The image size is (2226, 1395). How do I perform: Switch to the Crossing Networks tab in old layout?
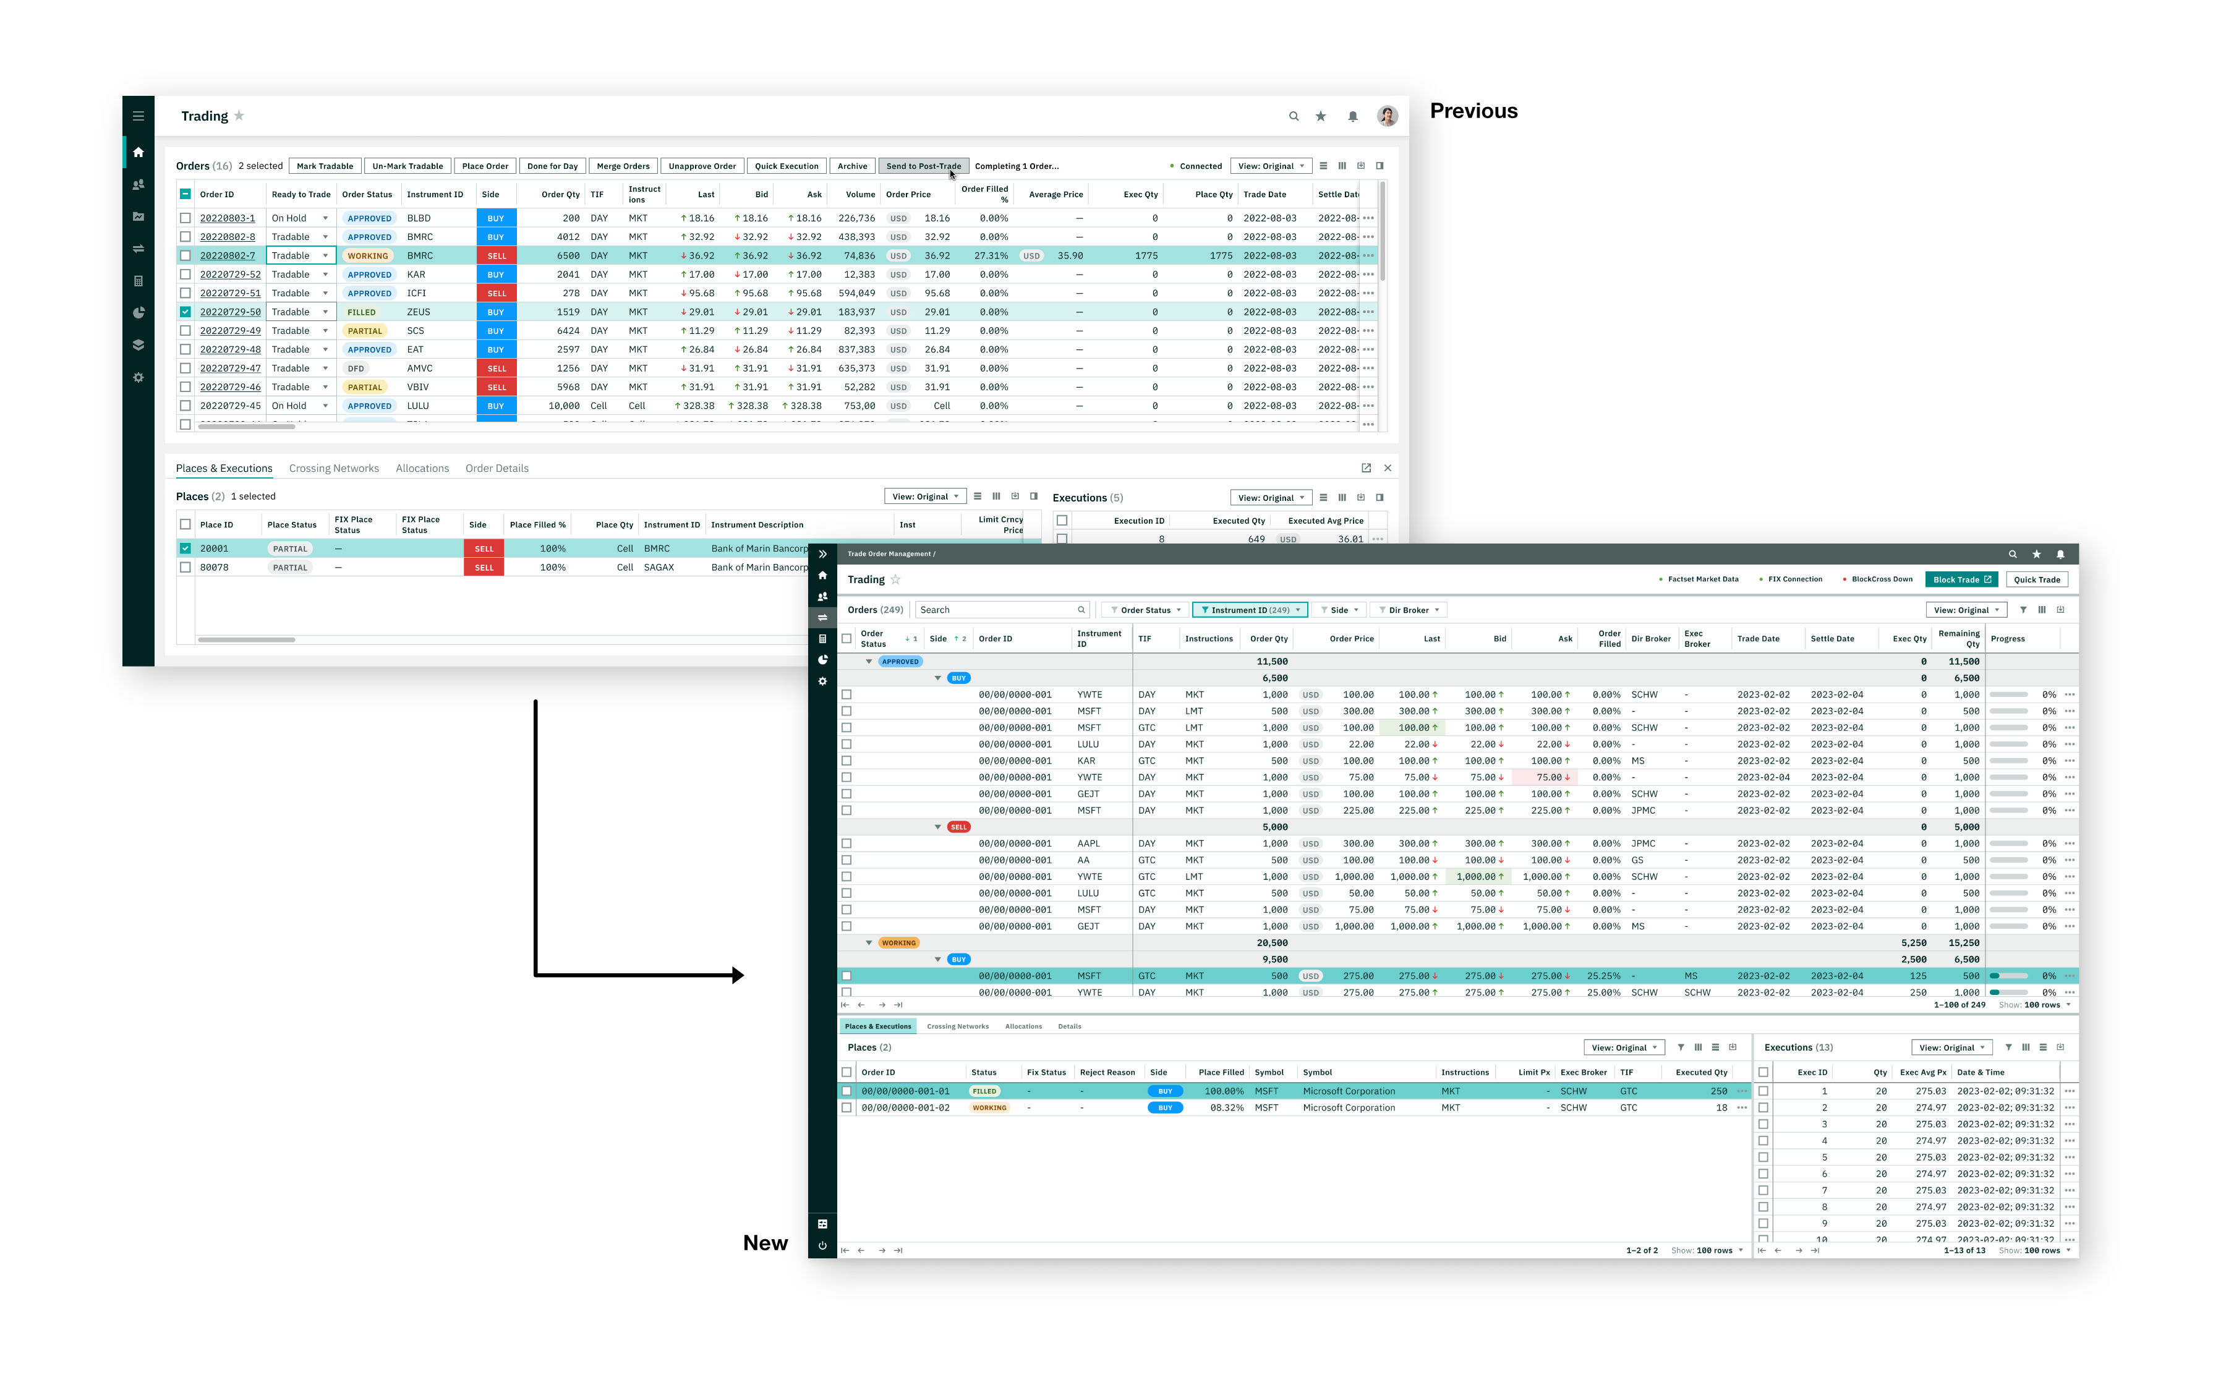(333, 469)
